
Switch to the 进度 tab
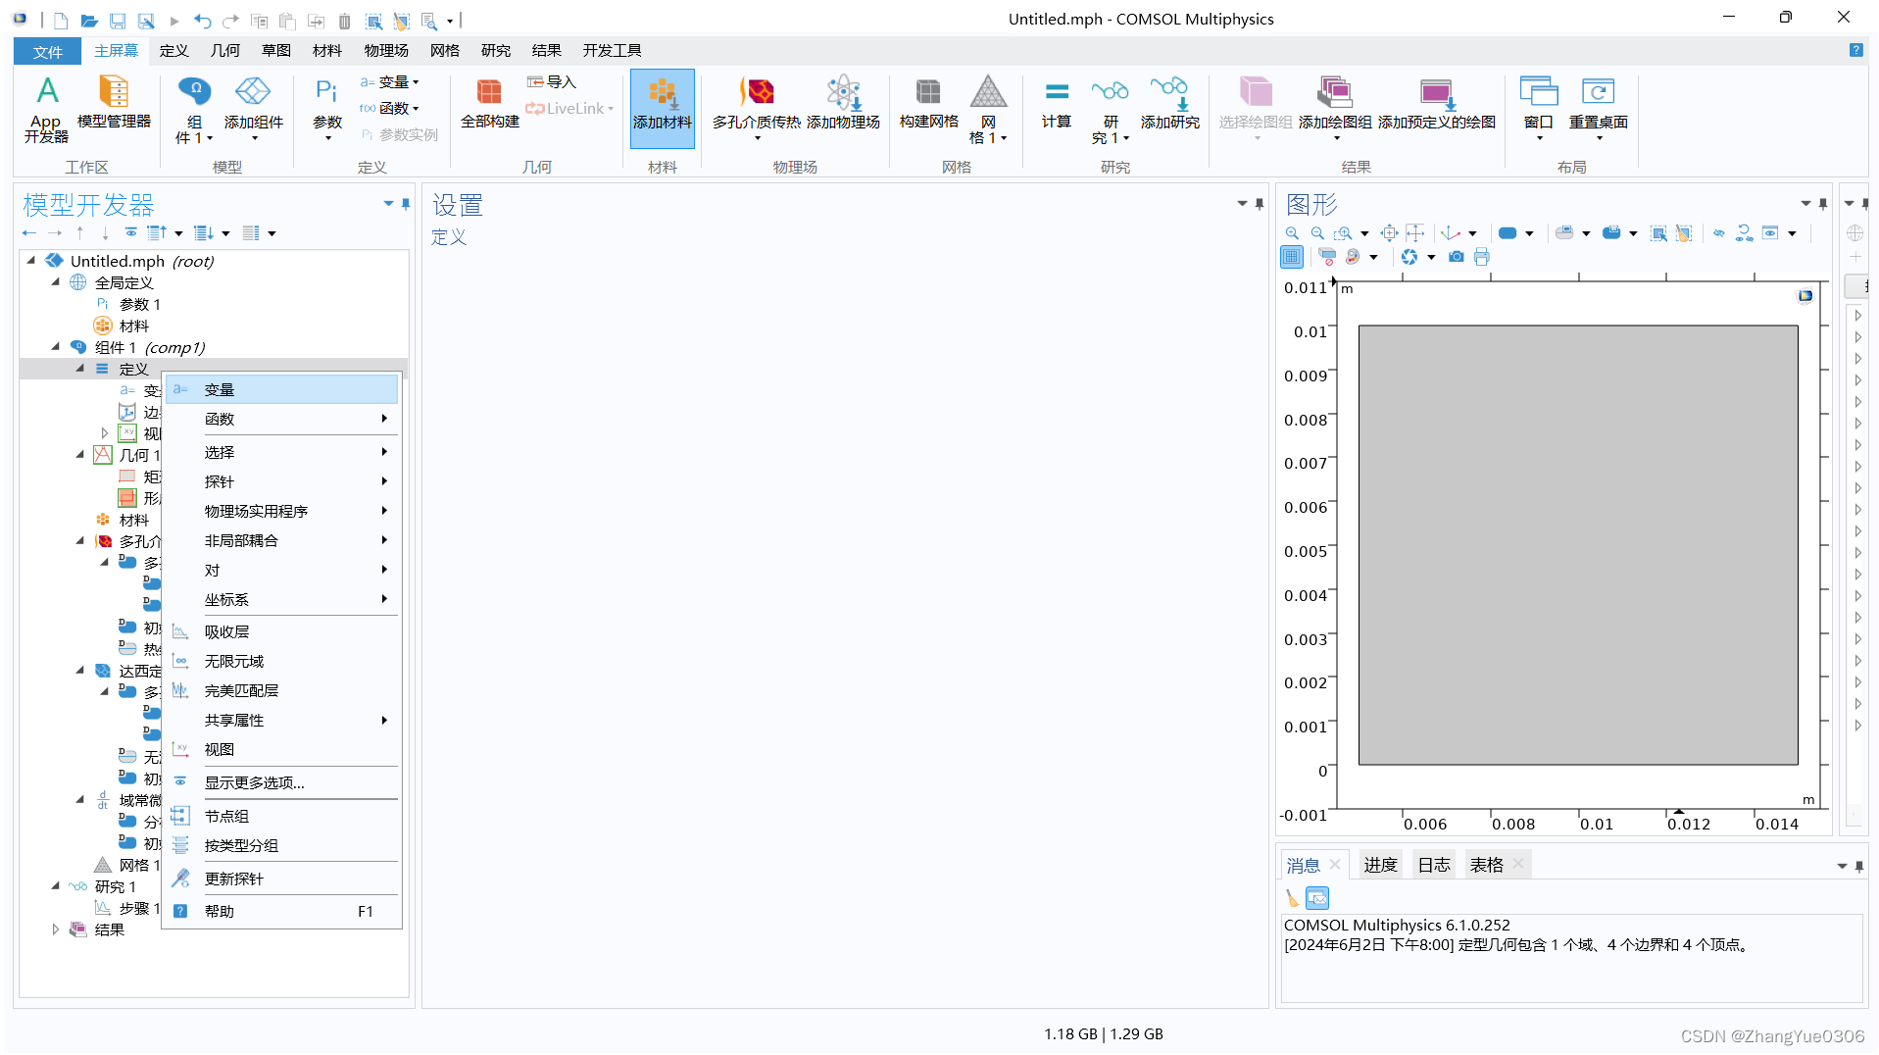pyautogui.click(x=1380, y=865)
